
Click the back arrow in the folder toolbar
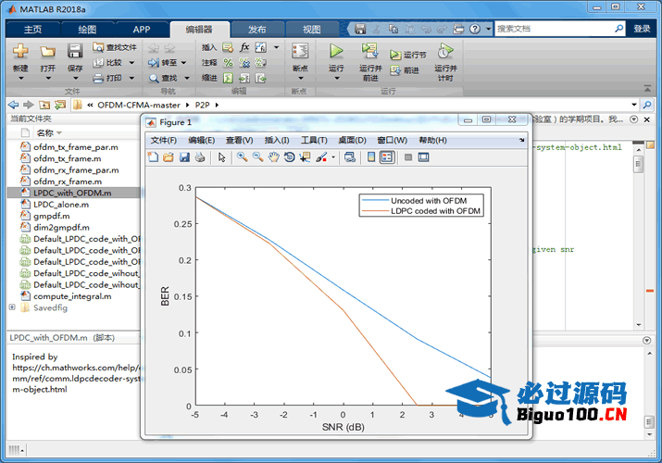click(14, 105)
